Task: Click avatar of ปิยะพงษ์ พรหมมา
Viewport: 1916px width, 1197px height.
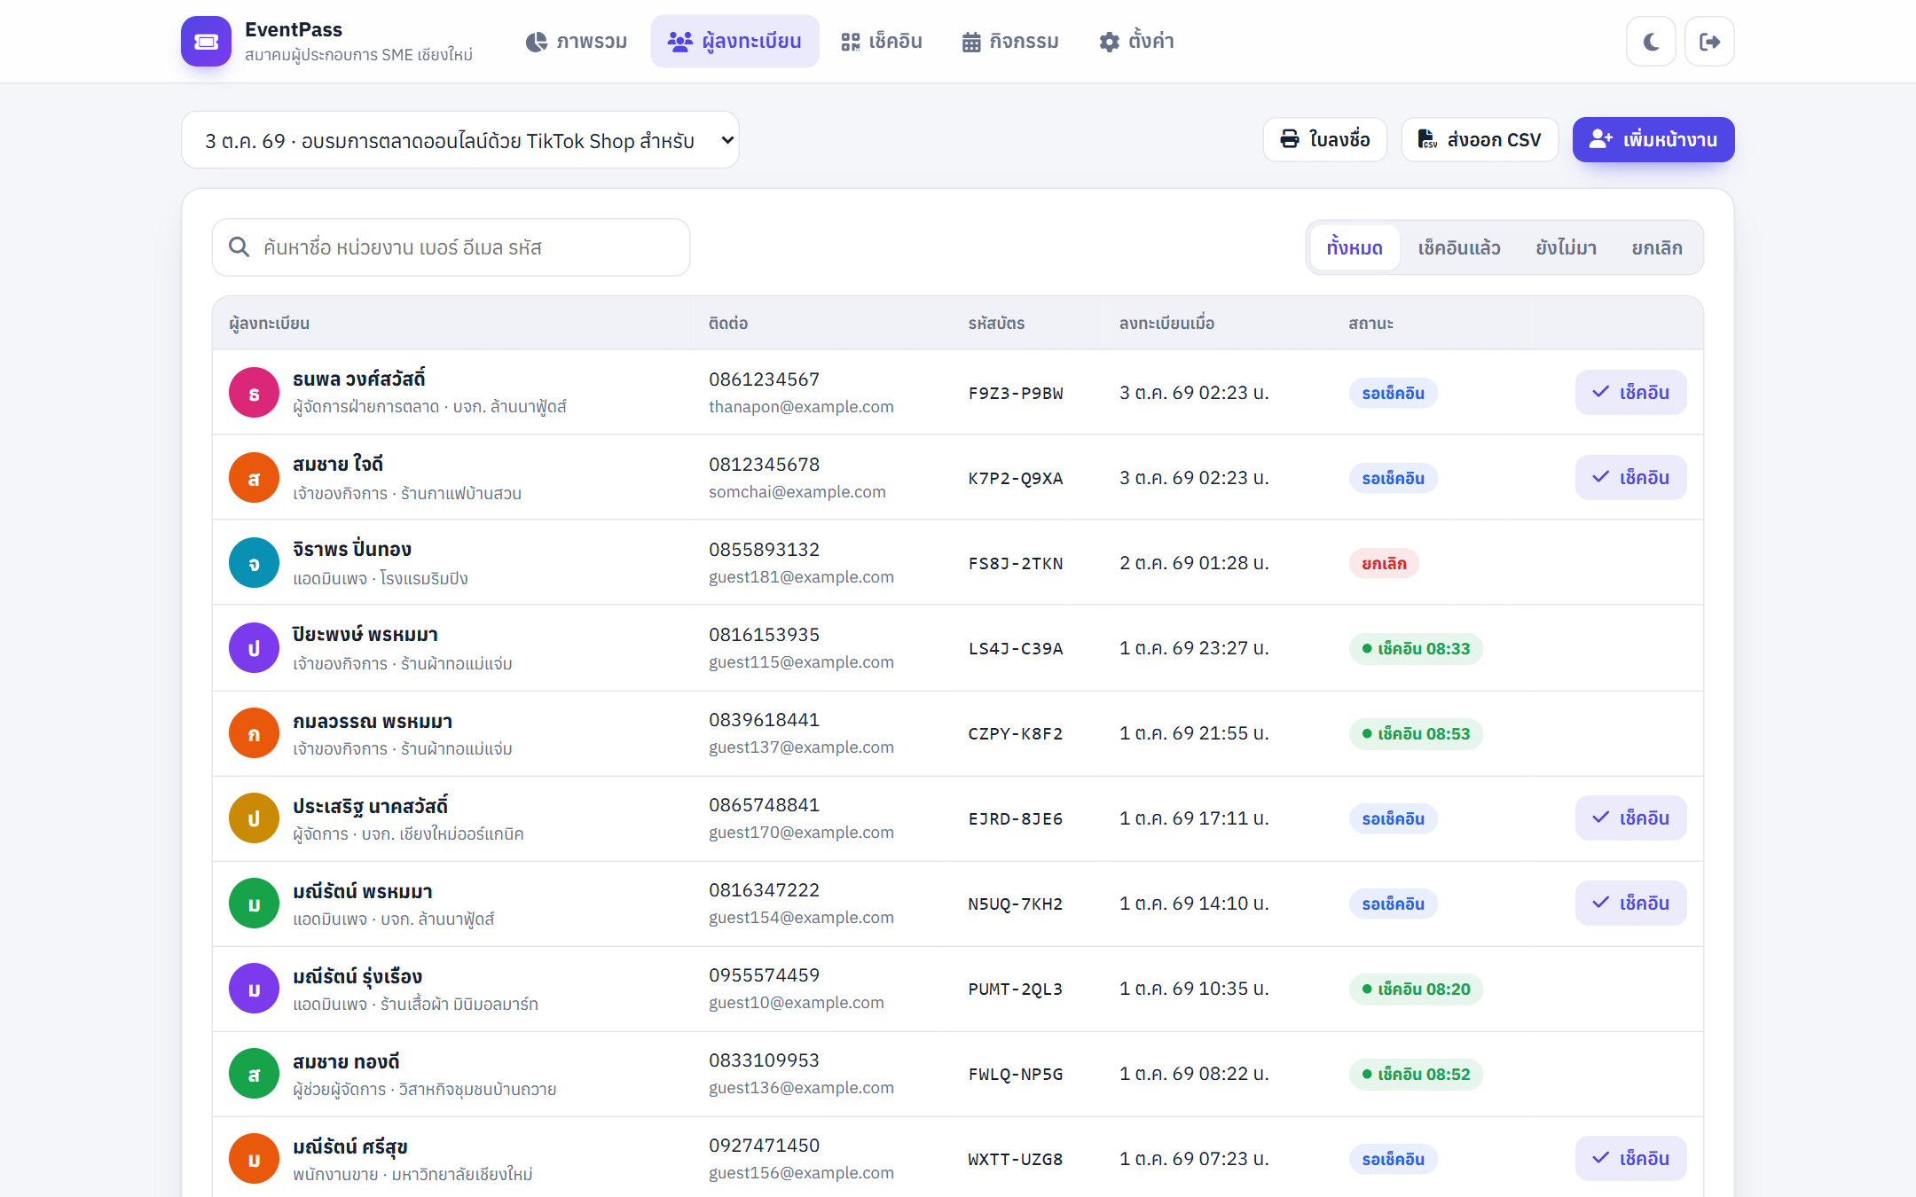Action: [255, 648]
